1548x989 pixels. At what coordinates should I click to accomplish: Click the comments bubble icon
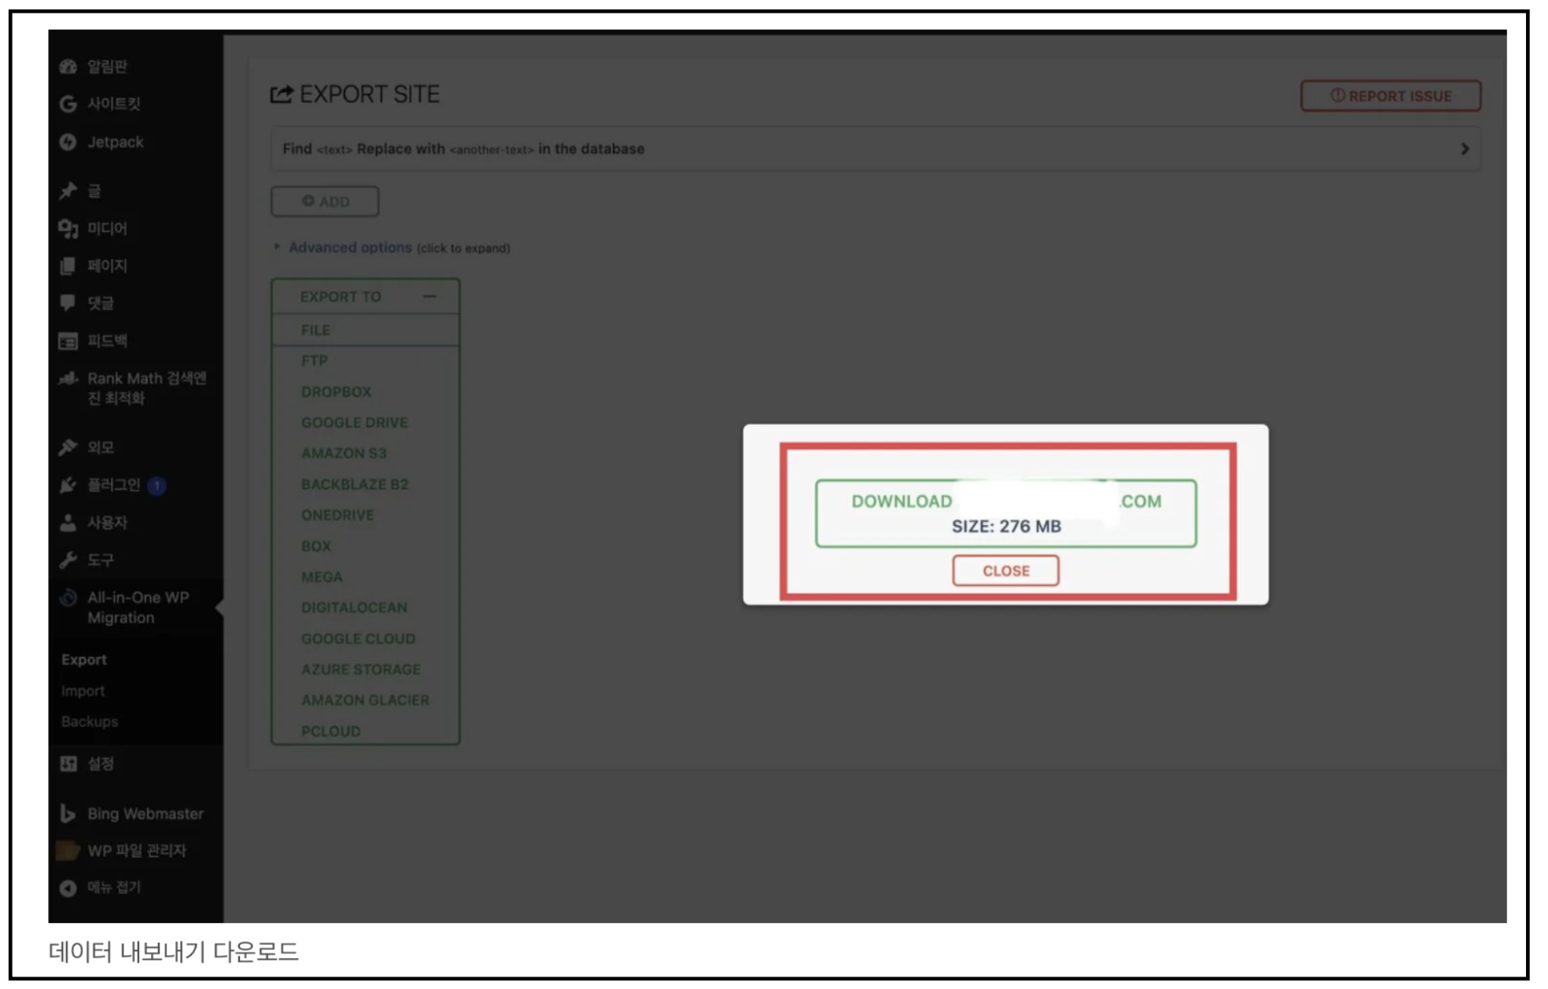(x=68, y=303)
